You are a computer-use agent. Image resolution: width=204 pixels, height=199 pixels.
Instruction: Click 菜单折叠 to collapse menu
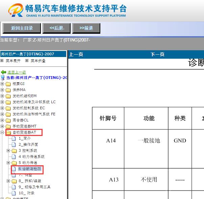38,61
